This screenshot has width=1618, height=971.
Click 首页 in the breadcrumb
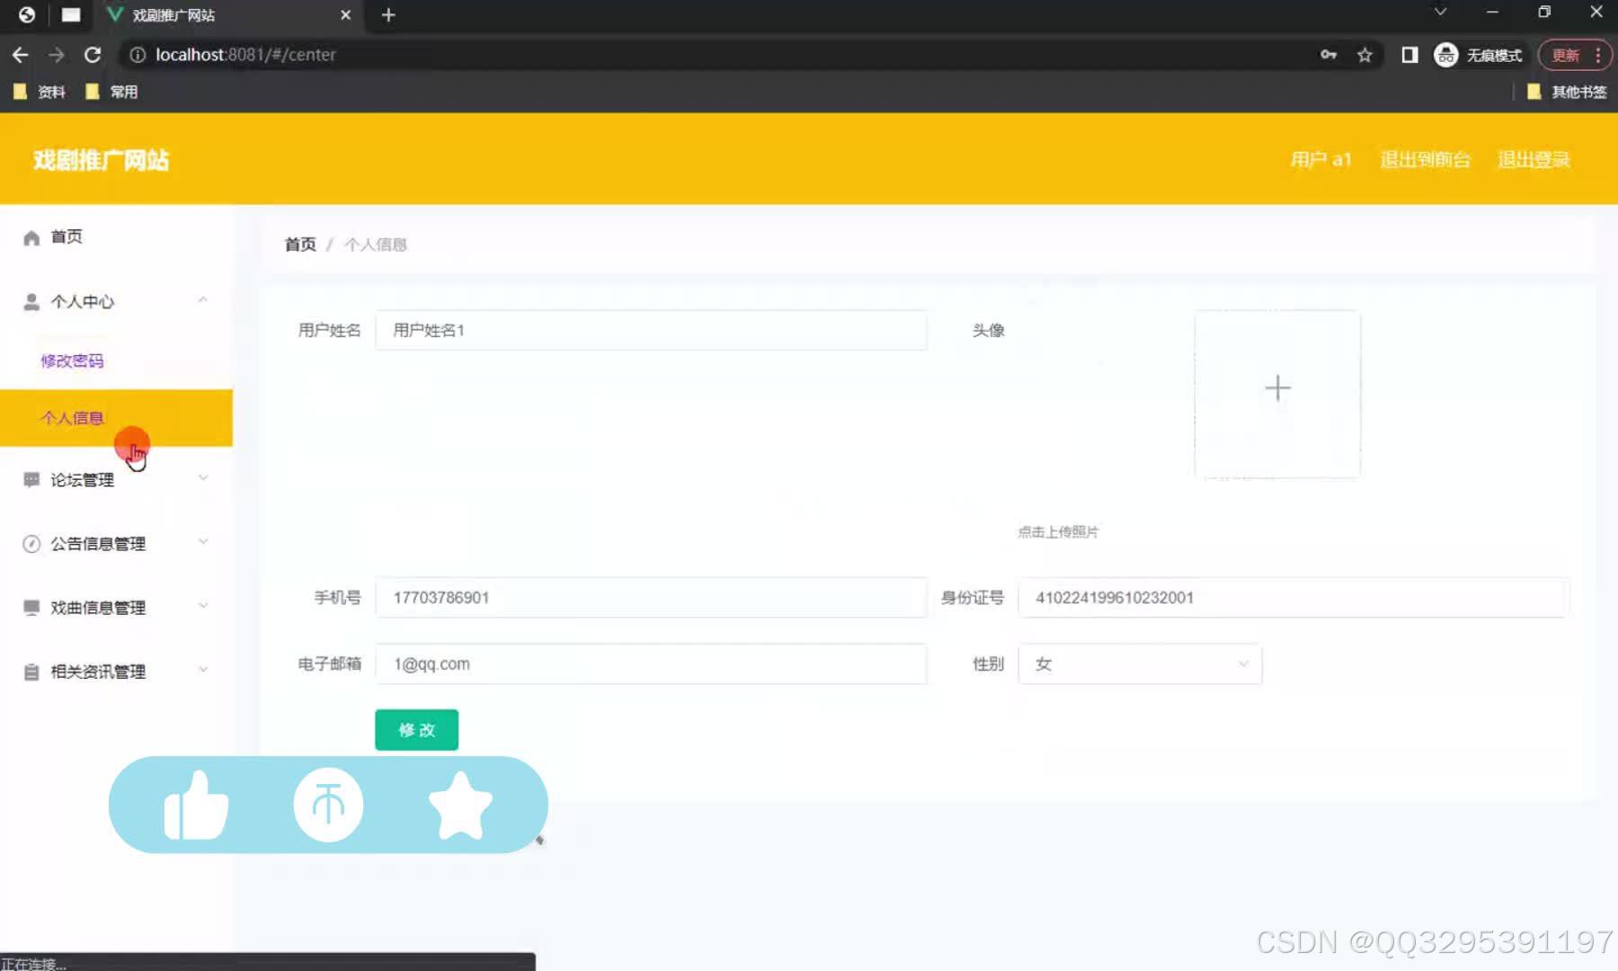tap(300, 245)
